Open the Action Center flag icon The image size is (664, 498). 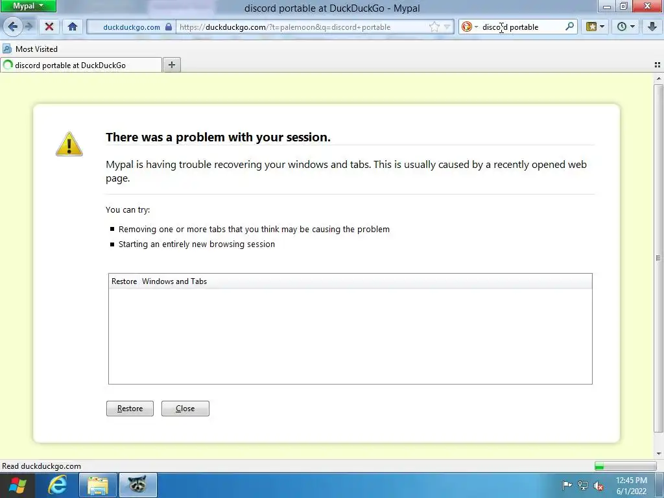pyautogui.click(x=567, y=485)
